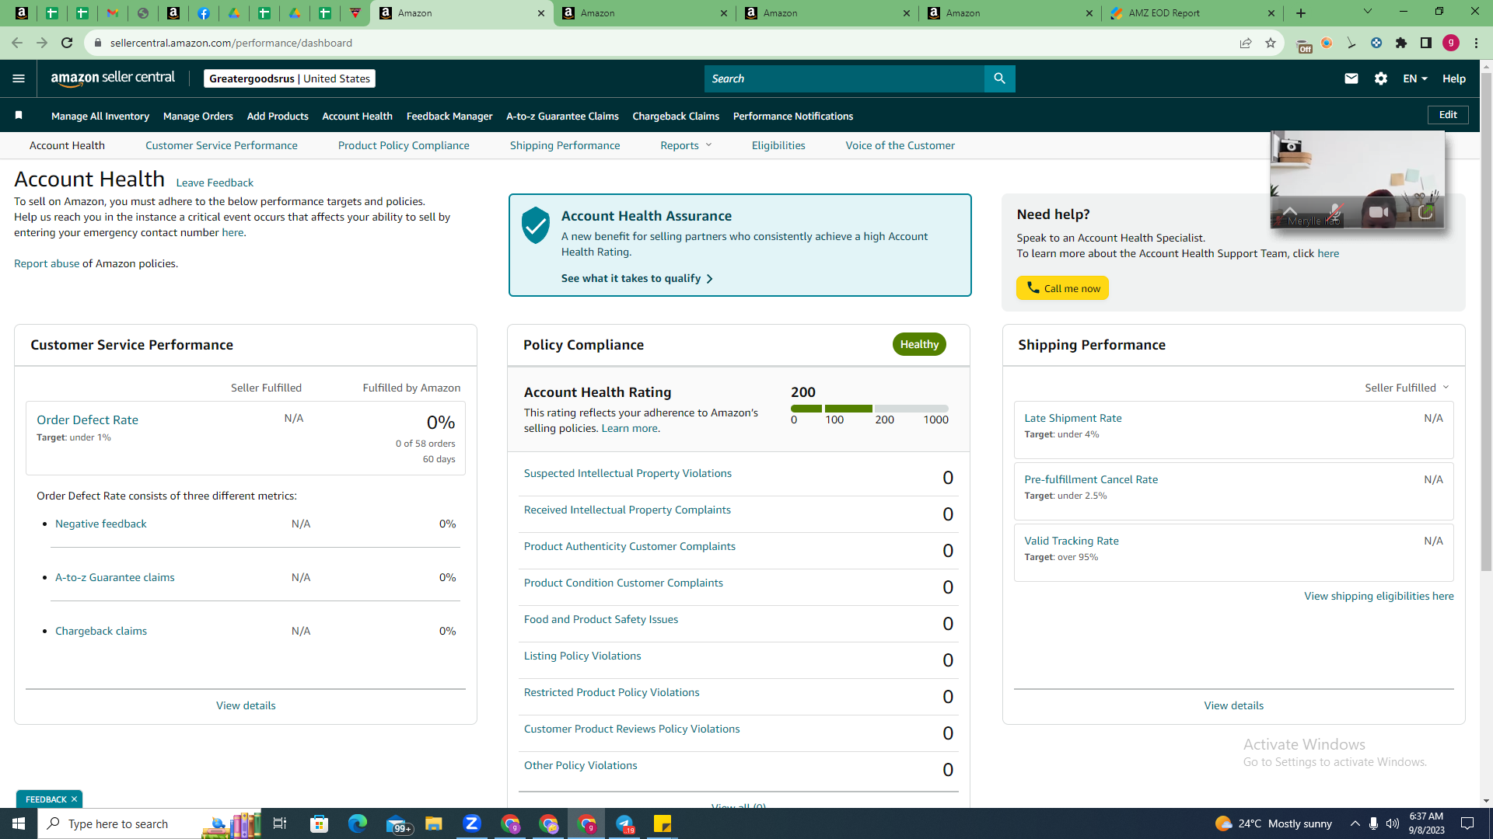
Task: Click the video camera icon in the meeting overlay
Action: (1379, 212)
